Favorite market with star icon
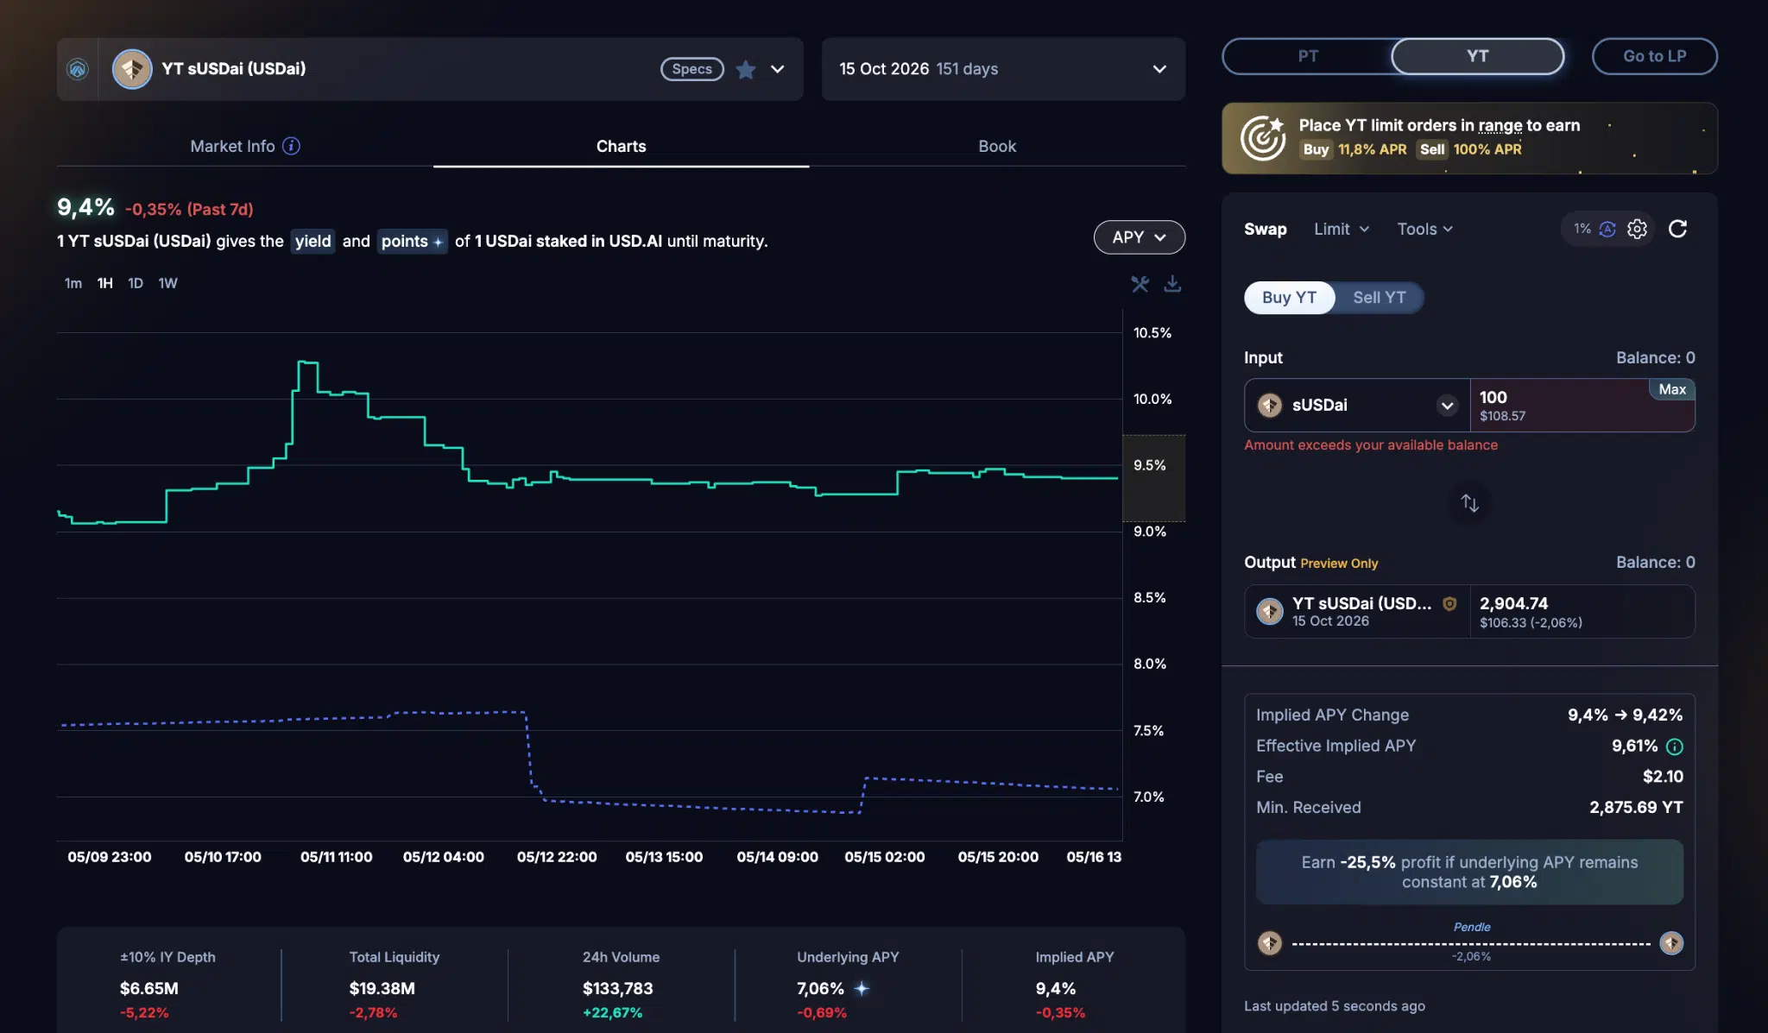1768x1033 pixels. (746, 69)
